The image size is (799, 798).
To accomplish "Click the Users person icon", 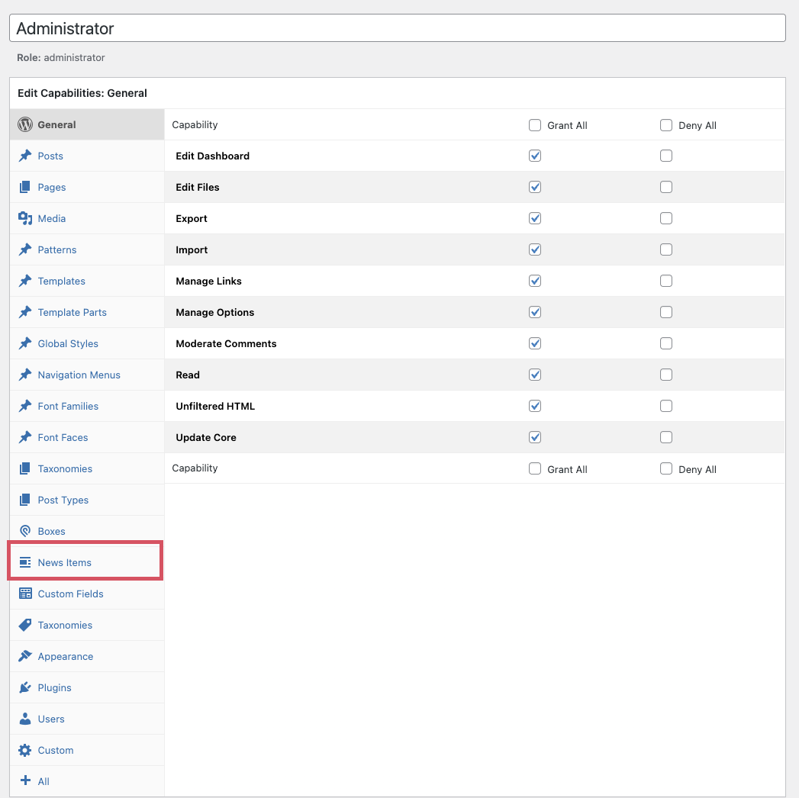I will click(x=25, y=719).
